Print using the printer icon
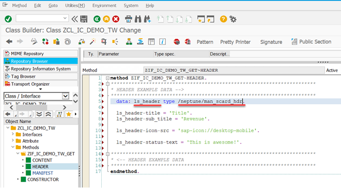This screenshot has height=188, width=341. tap(128, 19)
